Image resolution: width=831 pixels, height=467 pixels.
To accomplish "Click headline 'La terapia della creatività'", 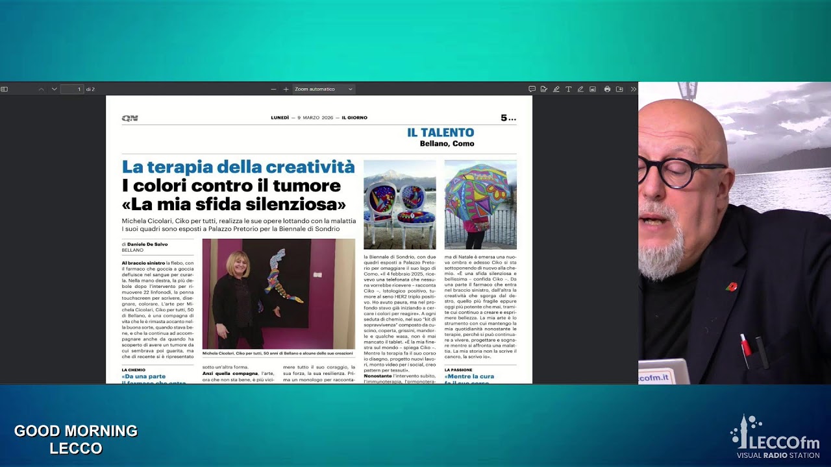I will 238,167.
